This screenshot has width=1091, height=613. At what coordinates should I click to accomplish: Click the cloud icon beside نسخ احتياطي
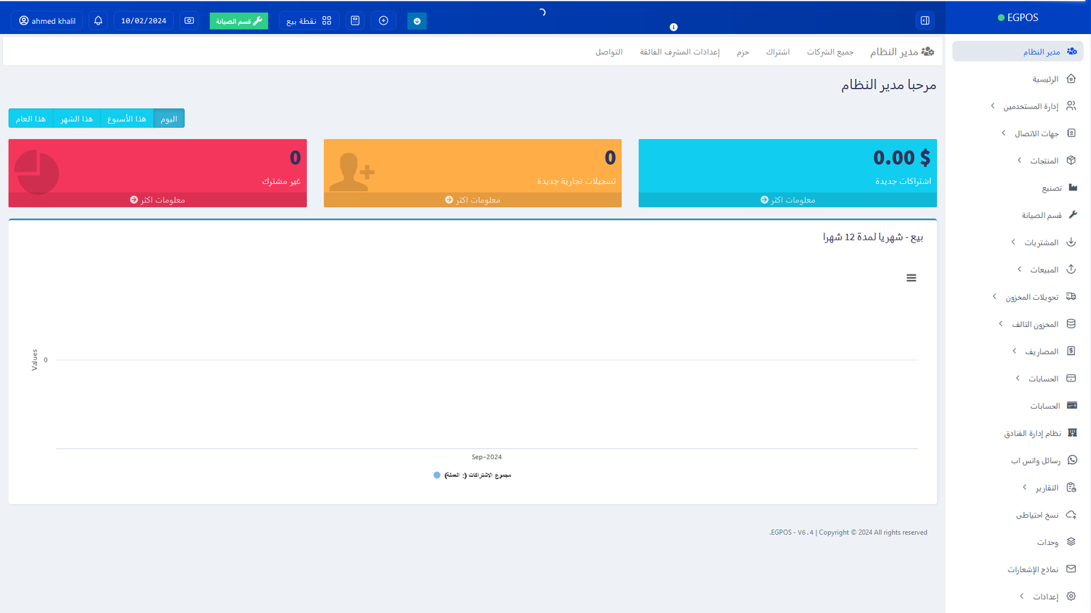(1071, 514)
